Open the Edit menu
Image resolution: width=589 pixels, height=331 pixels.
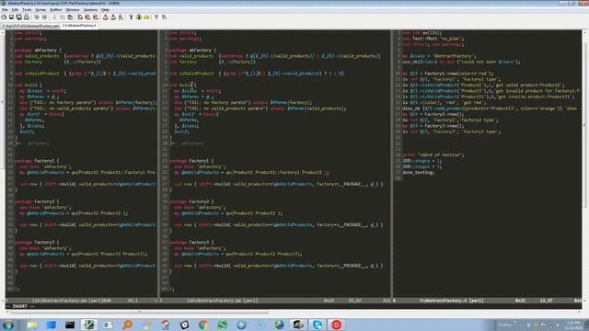[x=15, y=10]
